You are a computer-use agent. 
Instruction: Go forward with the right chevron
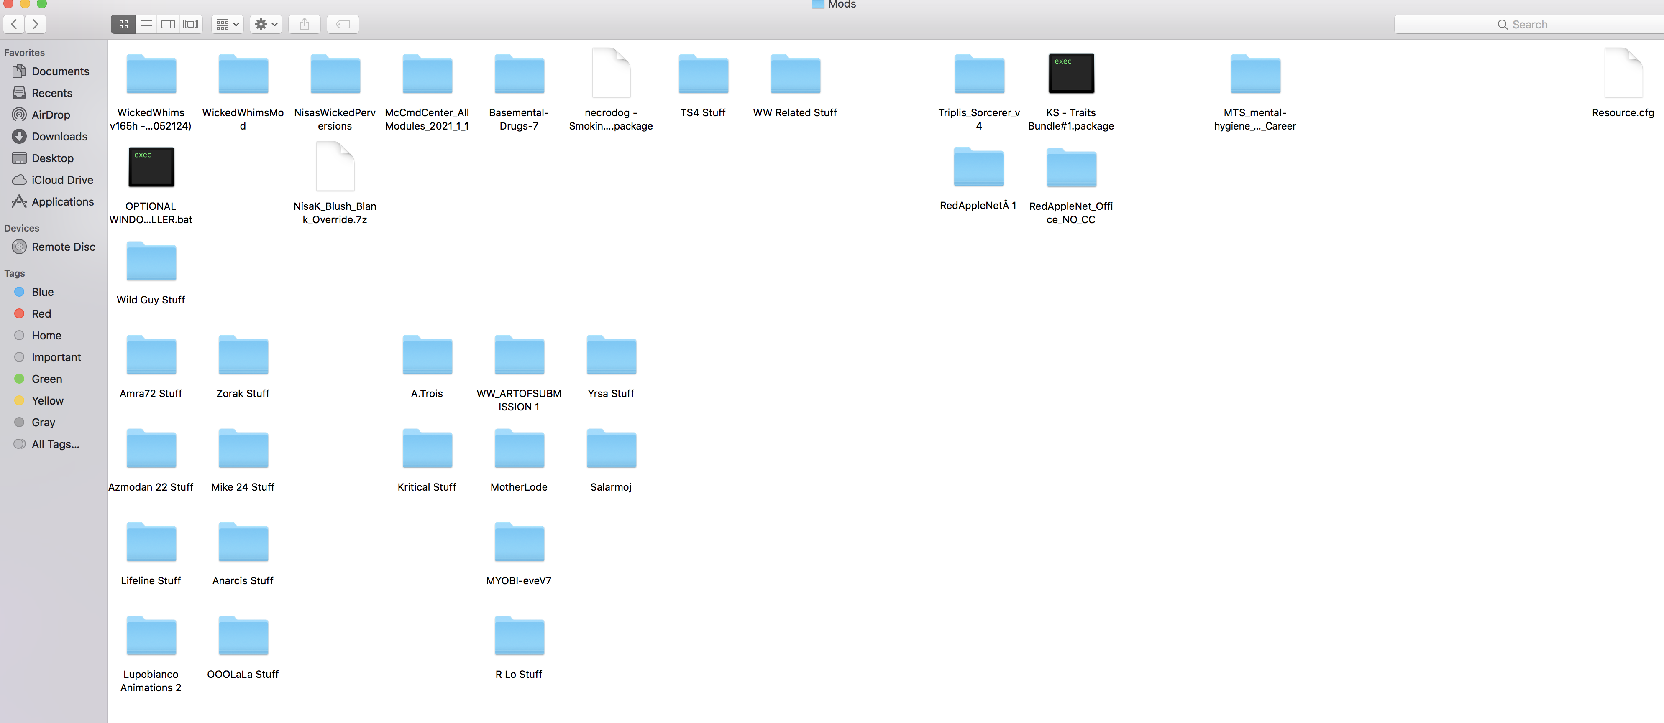[36, 25]
